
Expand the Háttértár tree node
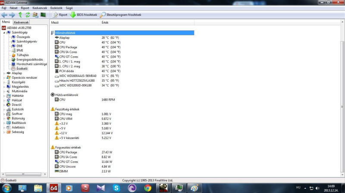point(4,96)
